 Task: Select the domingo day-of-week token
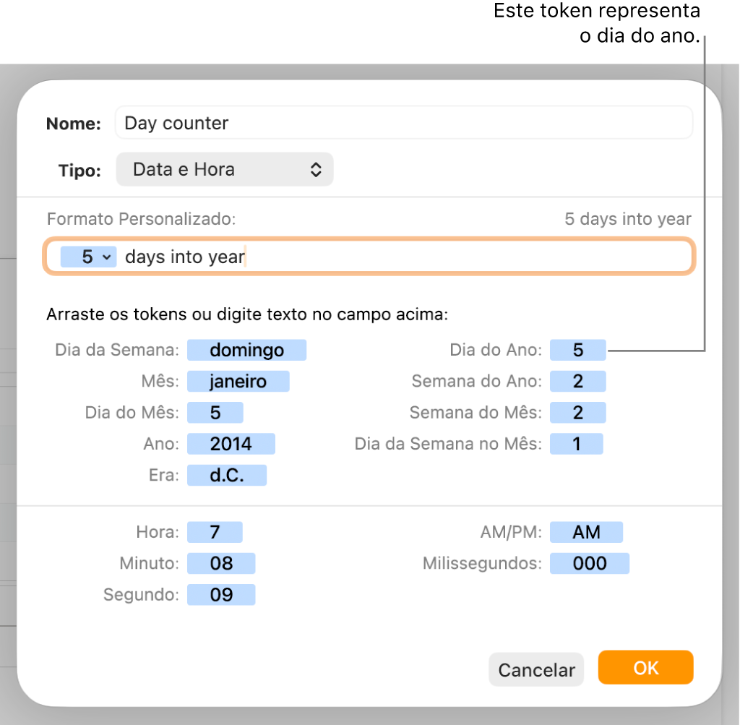point(246,350)
